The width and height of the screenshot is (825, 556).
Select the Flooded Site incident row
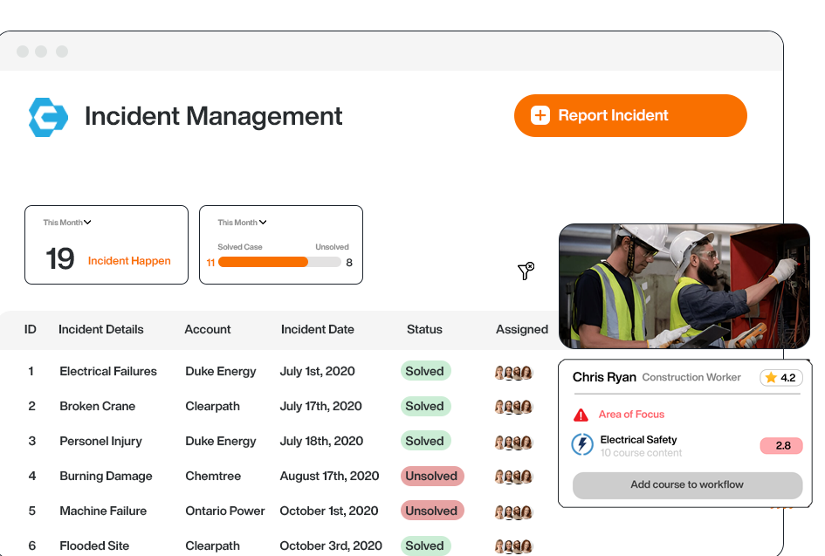(94, 546)
